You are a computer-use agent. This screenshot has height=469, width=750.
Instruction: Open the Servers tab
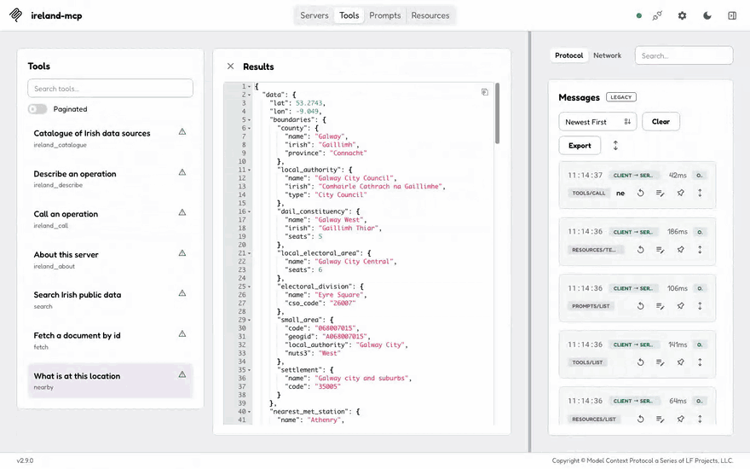tap(314, 15)
